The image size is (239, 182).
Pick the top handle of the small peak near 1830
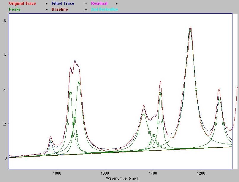[x=51, y=142]
